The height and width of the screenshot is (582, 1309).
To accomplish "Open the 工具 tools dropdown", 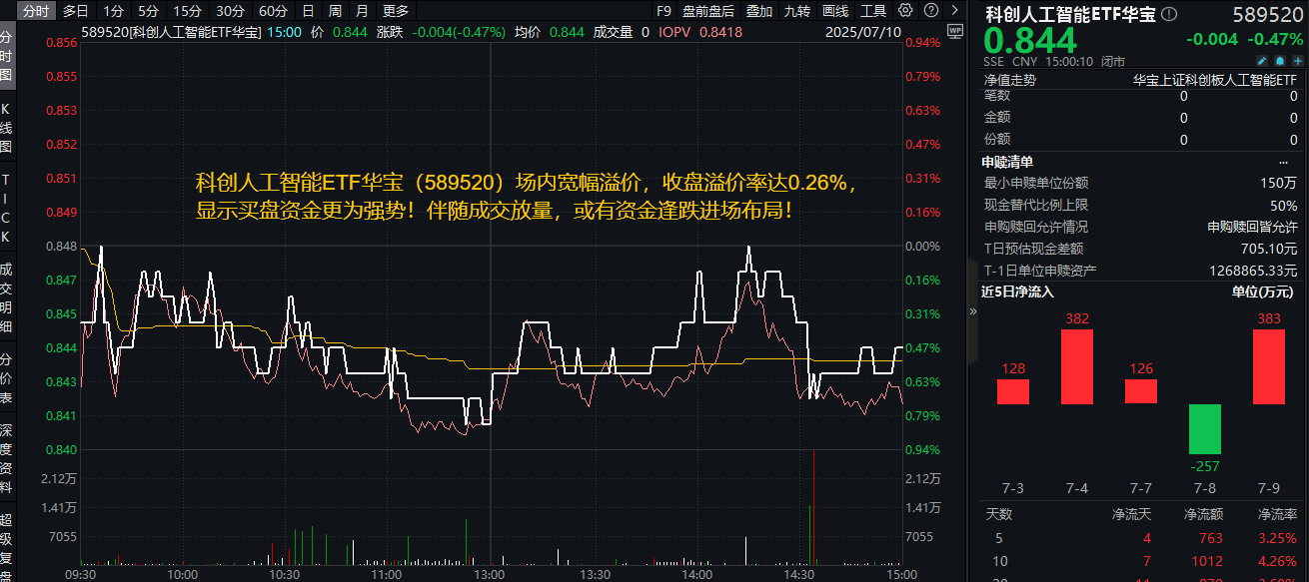I will pyautogui.click(x=873, y=11).
